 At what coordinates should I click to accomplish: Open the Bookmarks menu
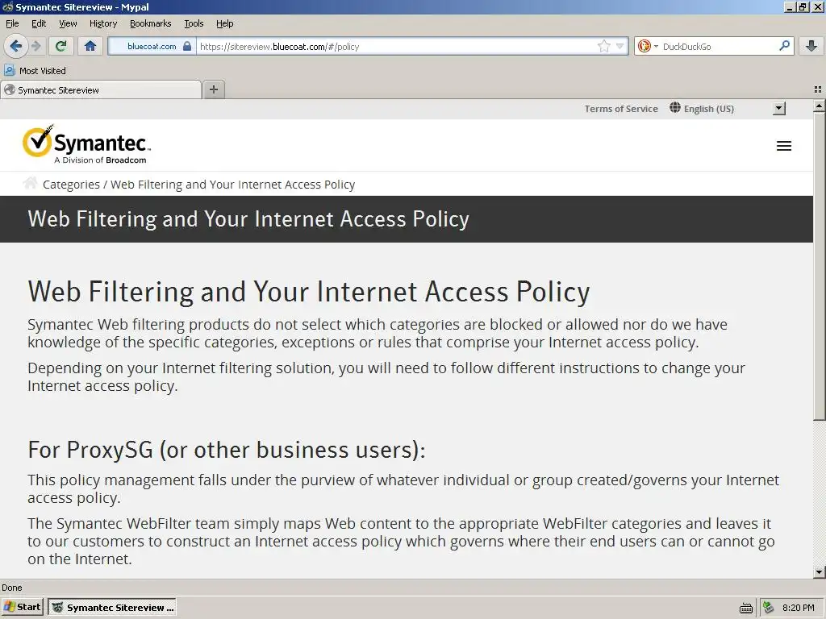[x=151, y=23]
